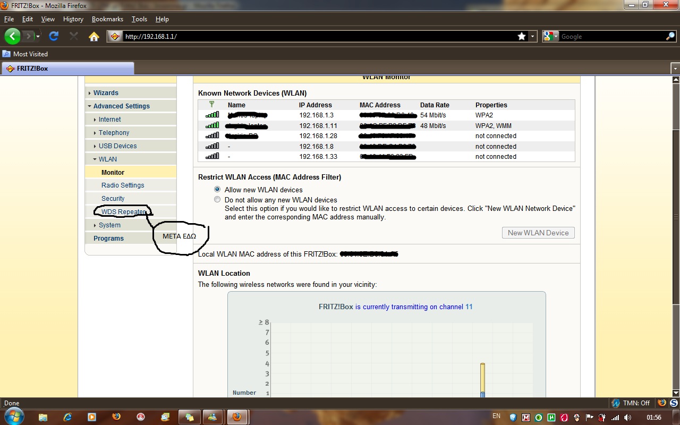Open the File menu
Image resolution: width=680 pixels, height=425 pixels.
(8, 19)
